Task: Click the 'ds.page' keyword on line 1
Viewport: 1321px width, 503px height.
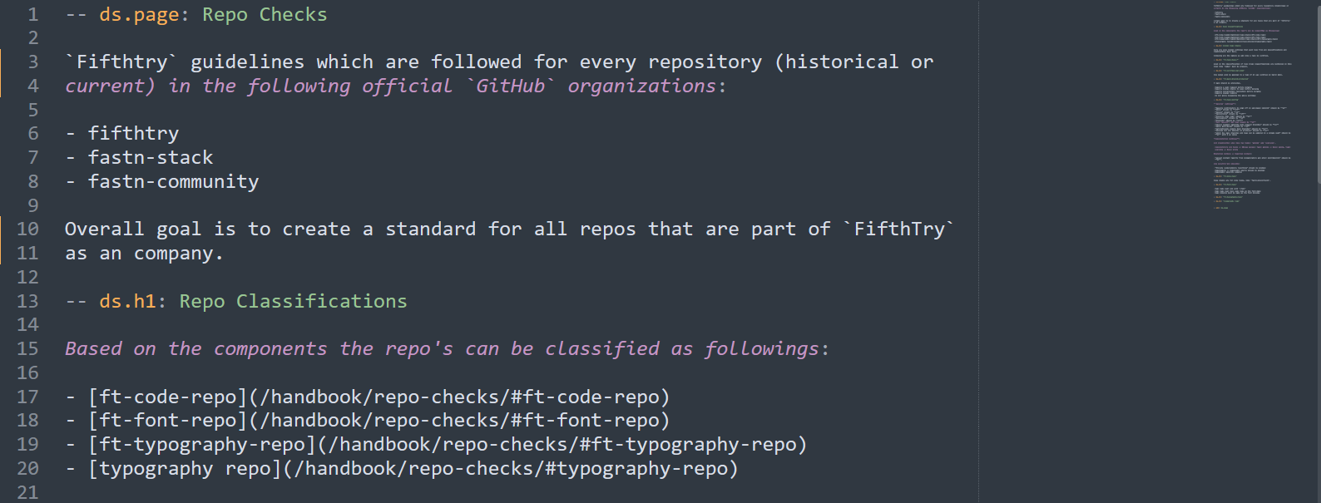Action: [139, 15]
